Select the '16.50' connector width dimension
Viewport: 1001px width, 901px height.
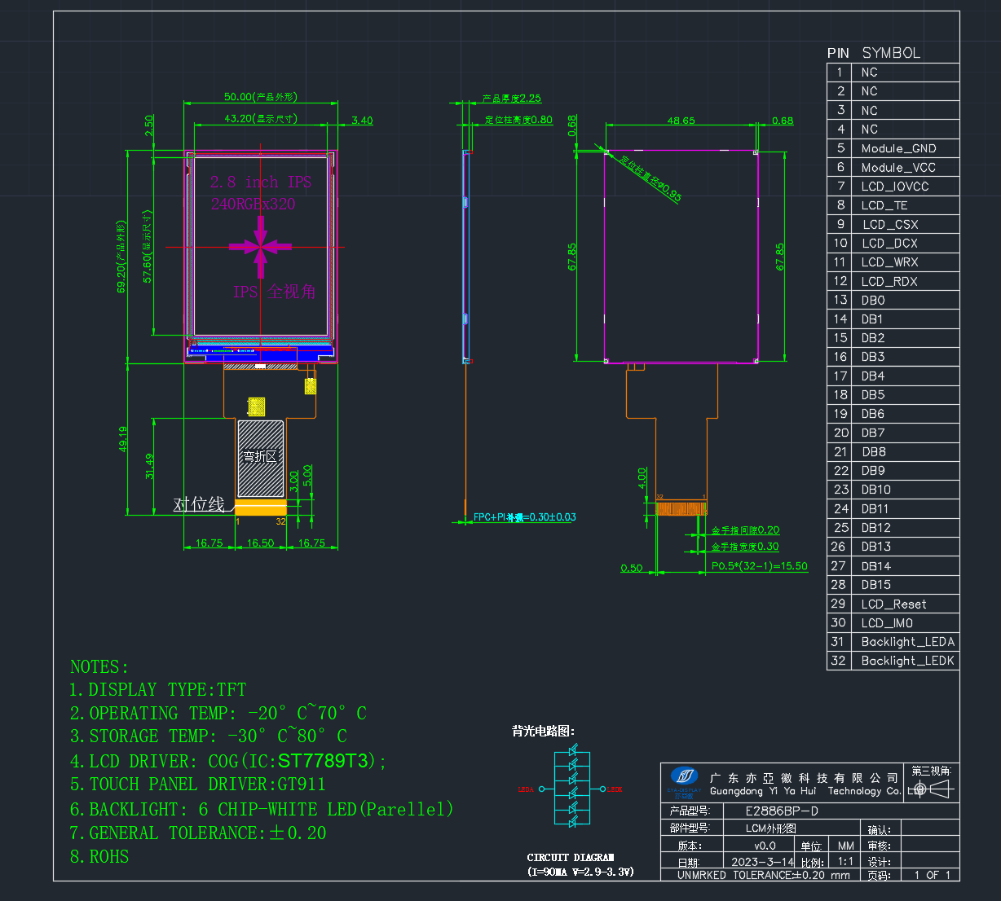[x=261, y=543]
